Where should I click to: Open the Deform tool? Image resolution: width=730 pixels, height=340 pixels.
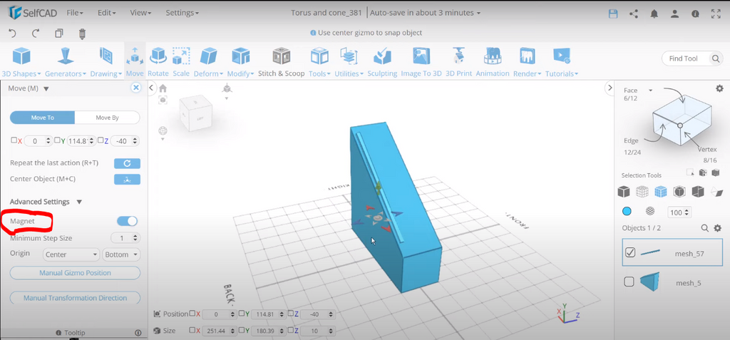point(208,62)
